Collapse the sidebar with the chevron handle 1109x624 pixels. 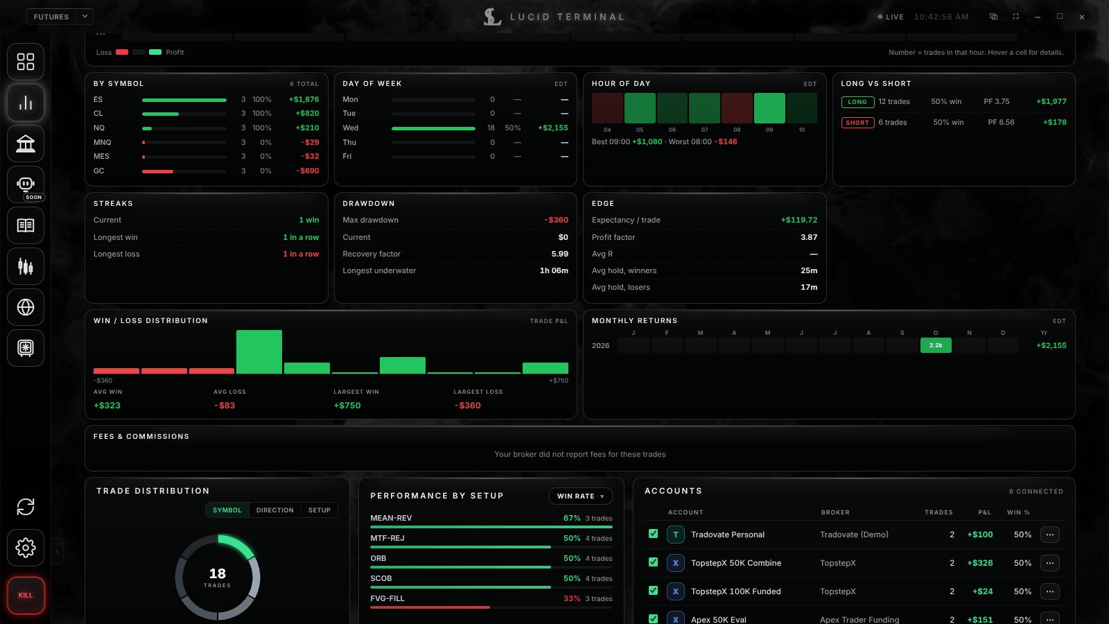tap(58, 552)
